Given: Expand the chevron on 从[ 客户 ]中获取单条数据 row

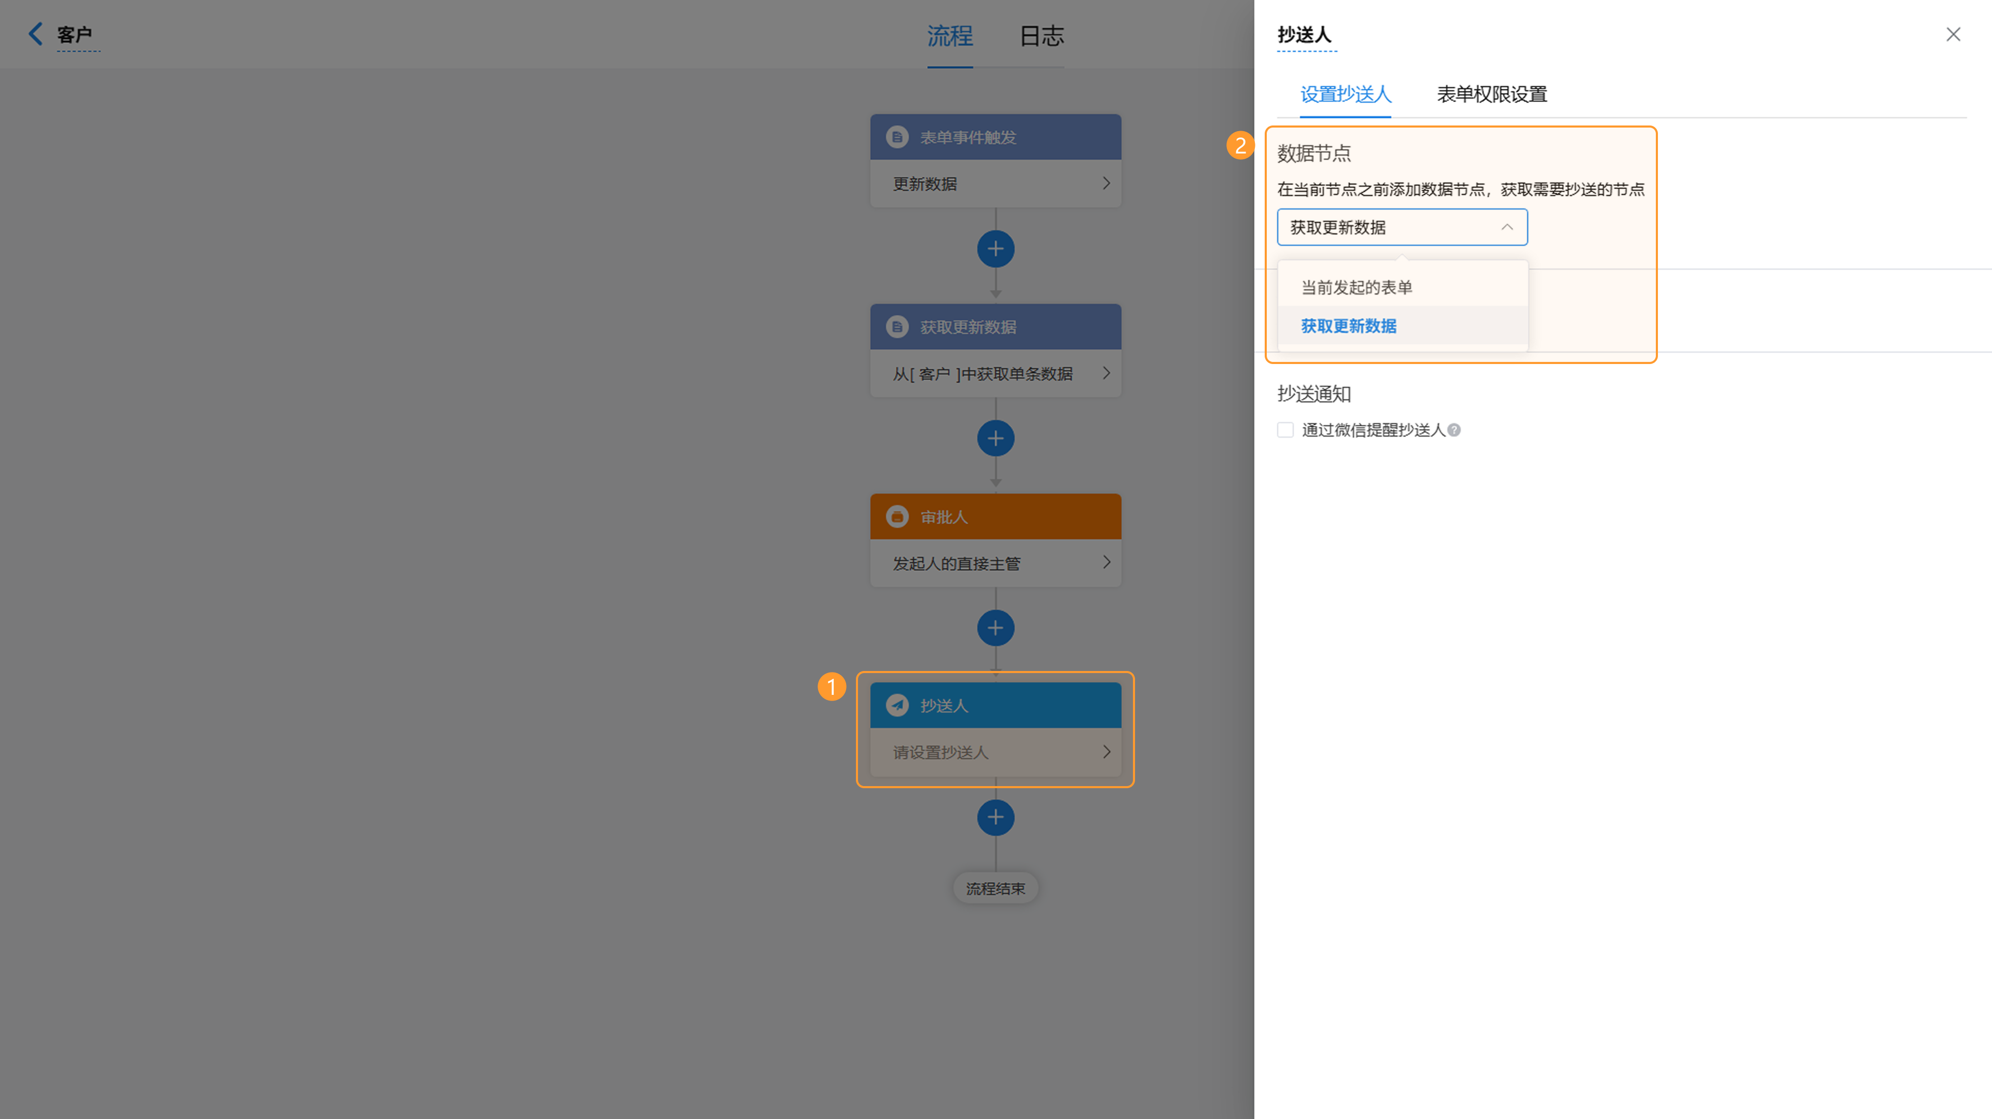Looking at the screenshot, I should (1106, 373).
